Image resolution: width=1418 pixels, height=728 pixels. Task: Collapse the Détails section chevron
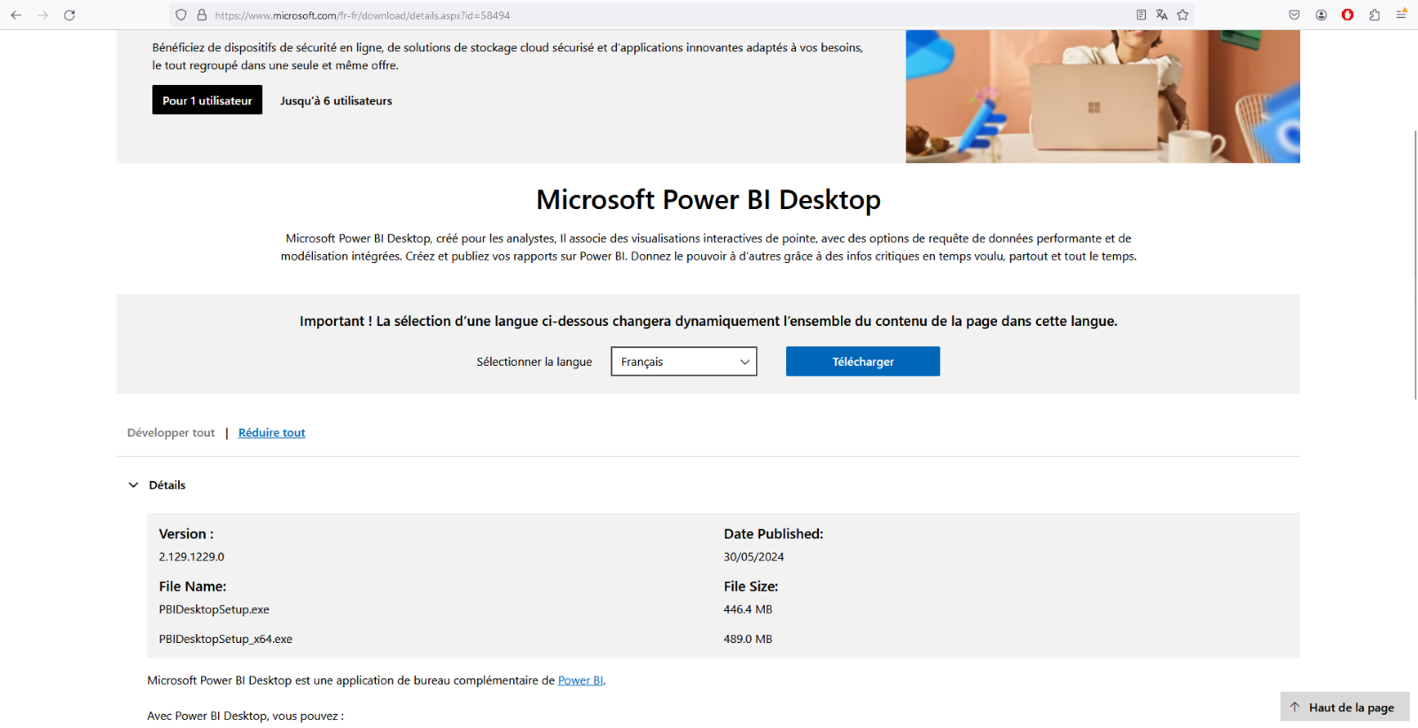click(x=134, y=484)
